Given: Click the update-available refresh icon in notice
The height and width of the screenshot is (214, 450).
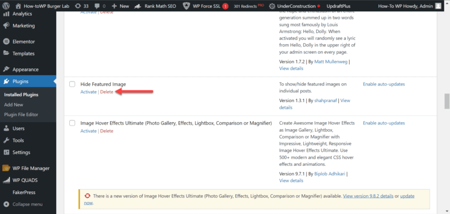Looking at the screenshot, I should [87, 196].
